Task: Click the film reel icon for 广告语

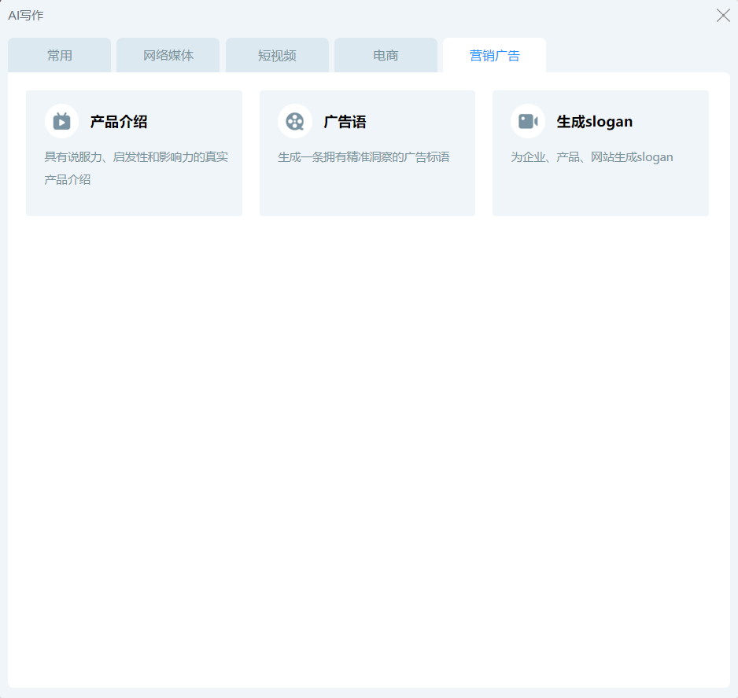Action: coord(294,121)
